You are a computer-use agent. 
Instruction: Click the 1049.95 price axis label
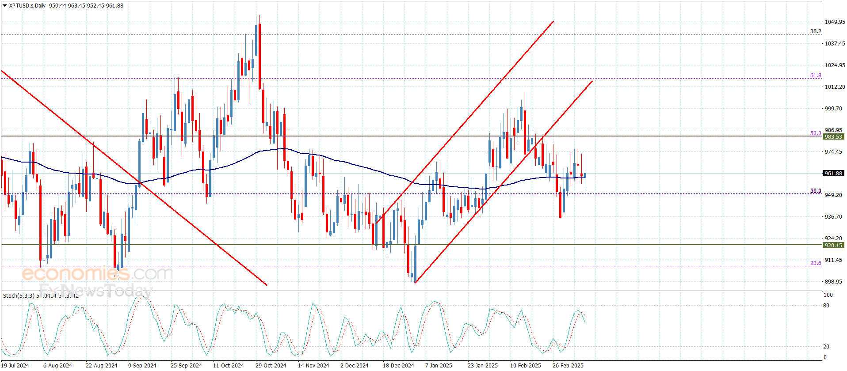coord(835,22)
